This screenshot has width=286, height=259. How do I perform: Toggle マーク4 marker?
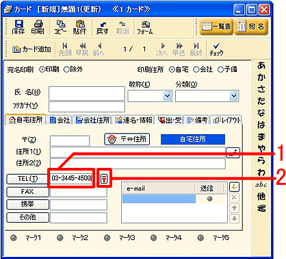154,238
